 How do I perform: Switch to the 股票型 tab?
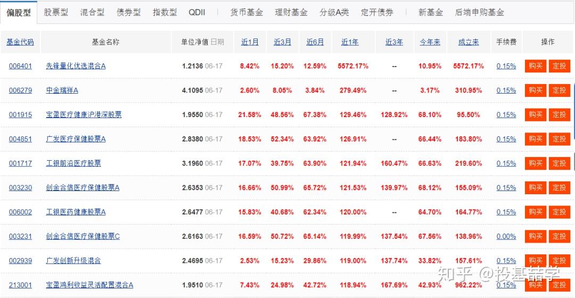tap(56, 12)
